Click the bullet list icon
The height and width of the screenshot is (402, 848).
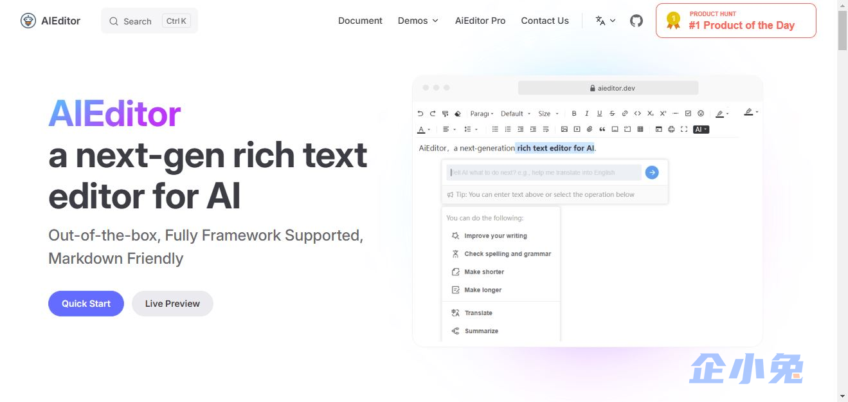pos(495,129)
